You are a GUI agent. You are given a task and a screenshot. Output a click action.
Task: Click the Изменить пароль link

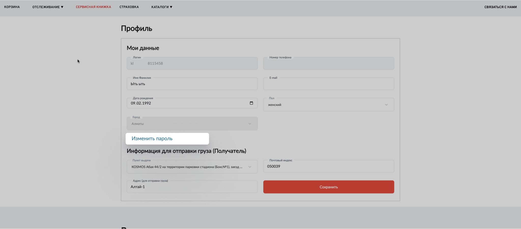pyautogui.click(x=152, y=138)
